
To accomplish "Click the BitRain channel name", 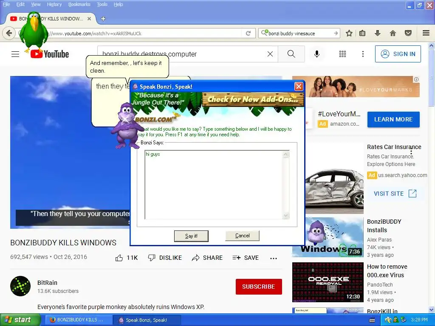I will 48,282.
